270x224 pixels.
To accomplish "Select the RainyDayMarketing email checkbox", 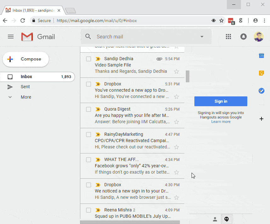I will click(x=89, y=135).
